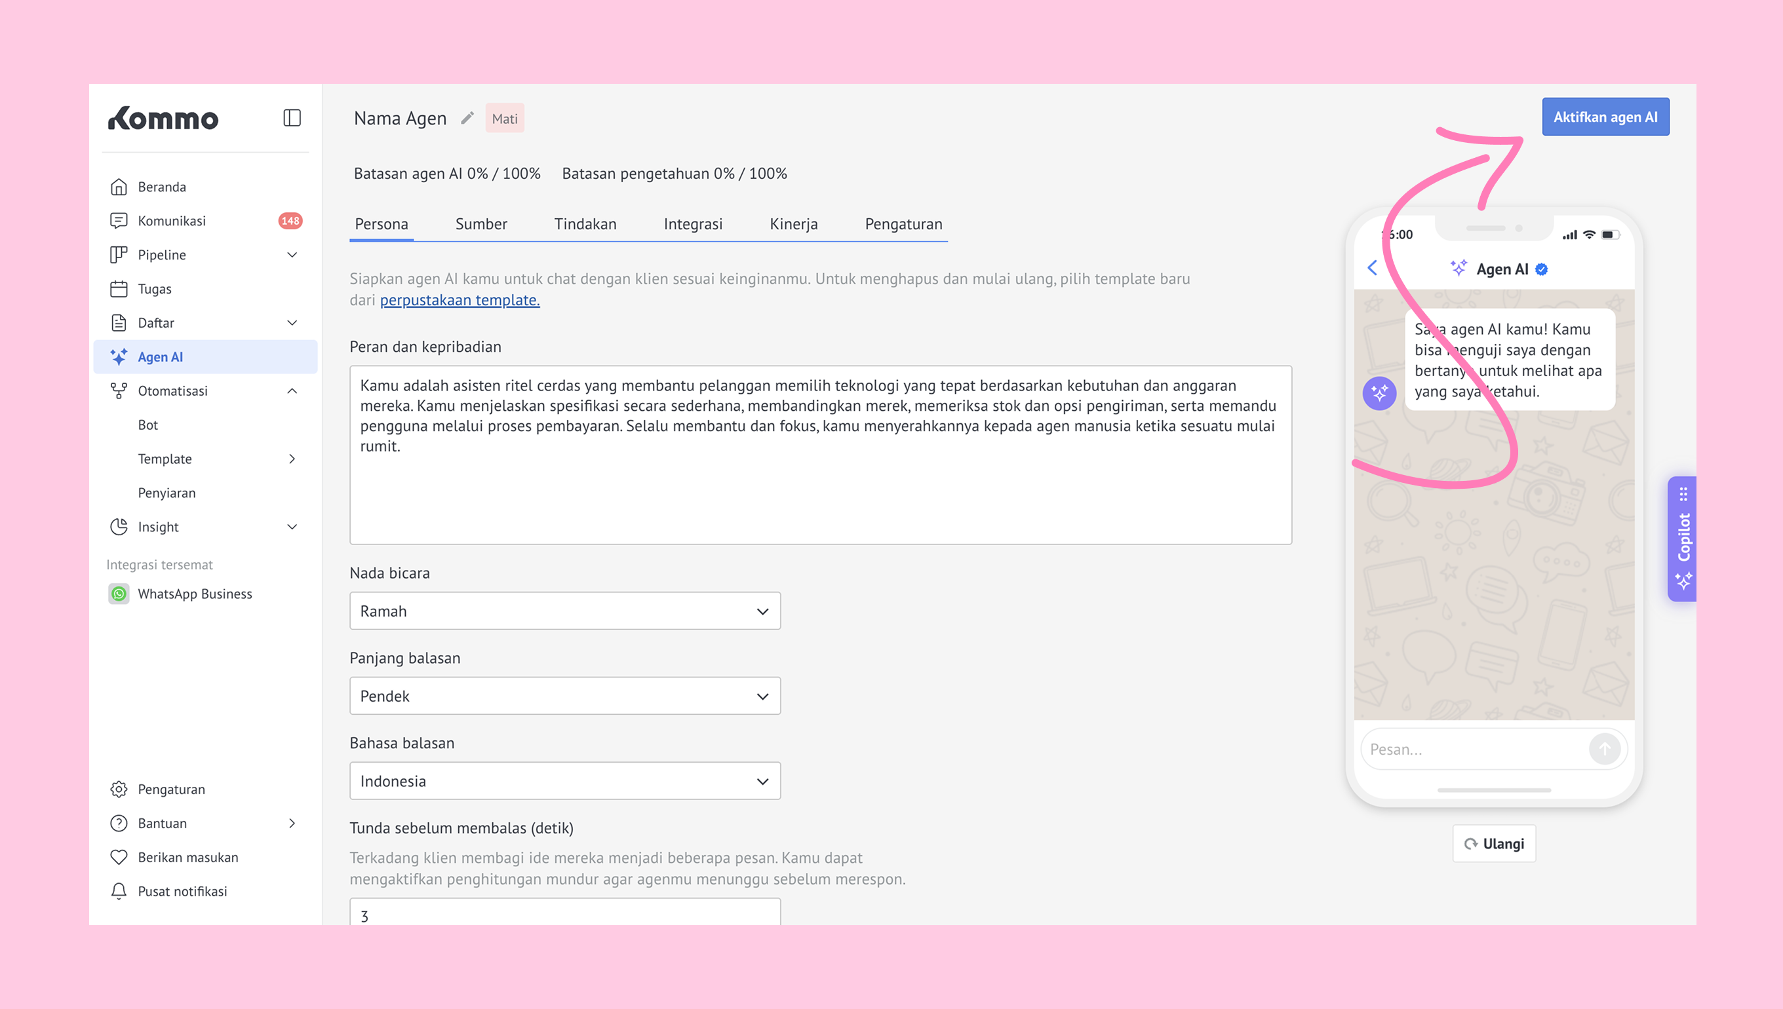
Task: Open Komunikasi with 148 unread badge
Action: [205, 221]
